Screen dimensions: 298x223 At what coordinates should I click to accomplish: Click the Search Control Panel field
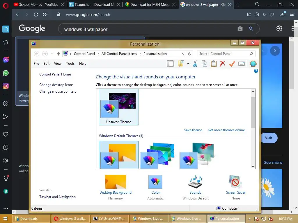coord(226,54)
